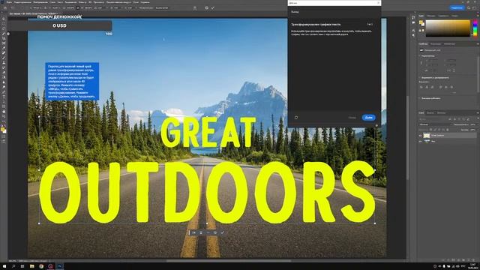Screen dimensions: 480x270
Task: Select the Crop tool
Action: click(4, 38)
